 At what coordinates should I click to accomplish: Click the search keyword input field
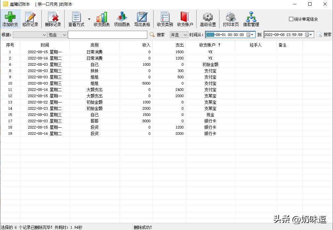[x=108, y=35]
